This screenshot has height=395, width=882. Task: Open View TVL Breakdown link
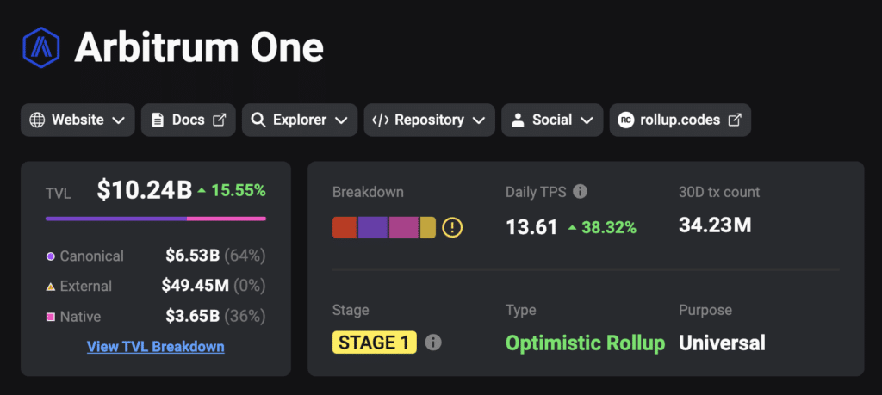click(x=156, y=347)
